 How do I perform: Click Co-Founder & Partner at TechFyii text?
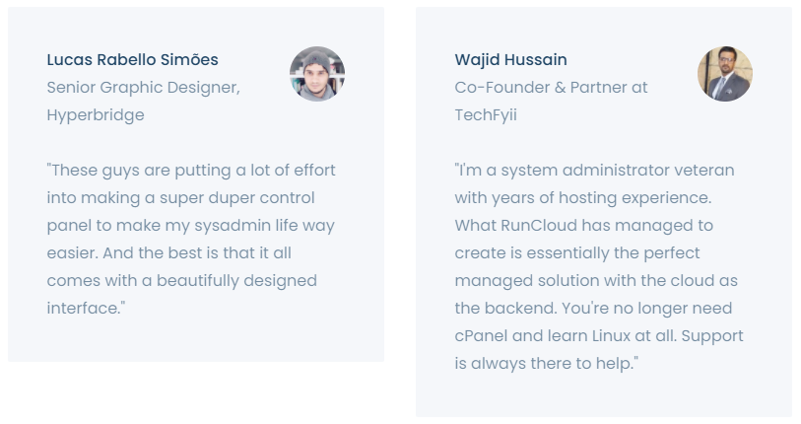551,102
